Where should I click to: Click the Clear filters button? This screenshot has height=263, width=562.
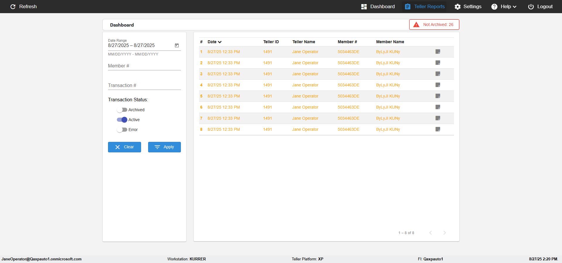click(x=124, y=147)
